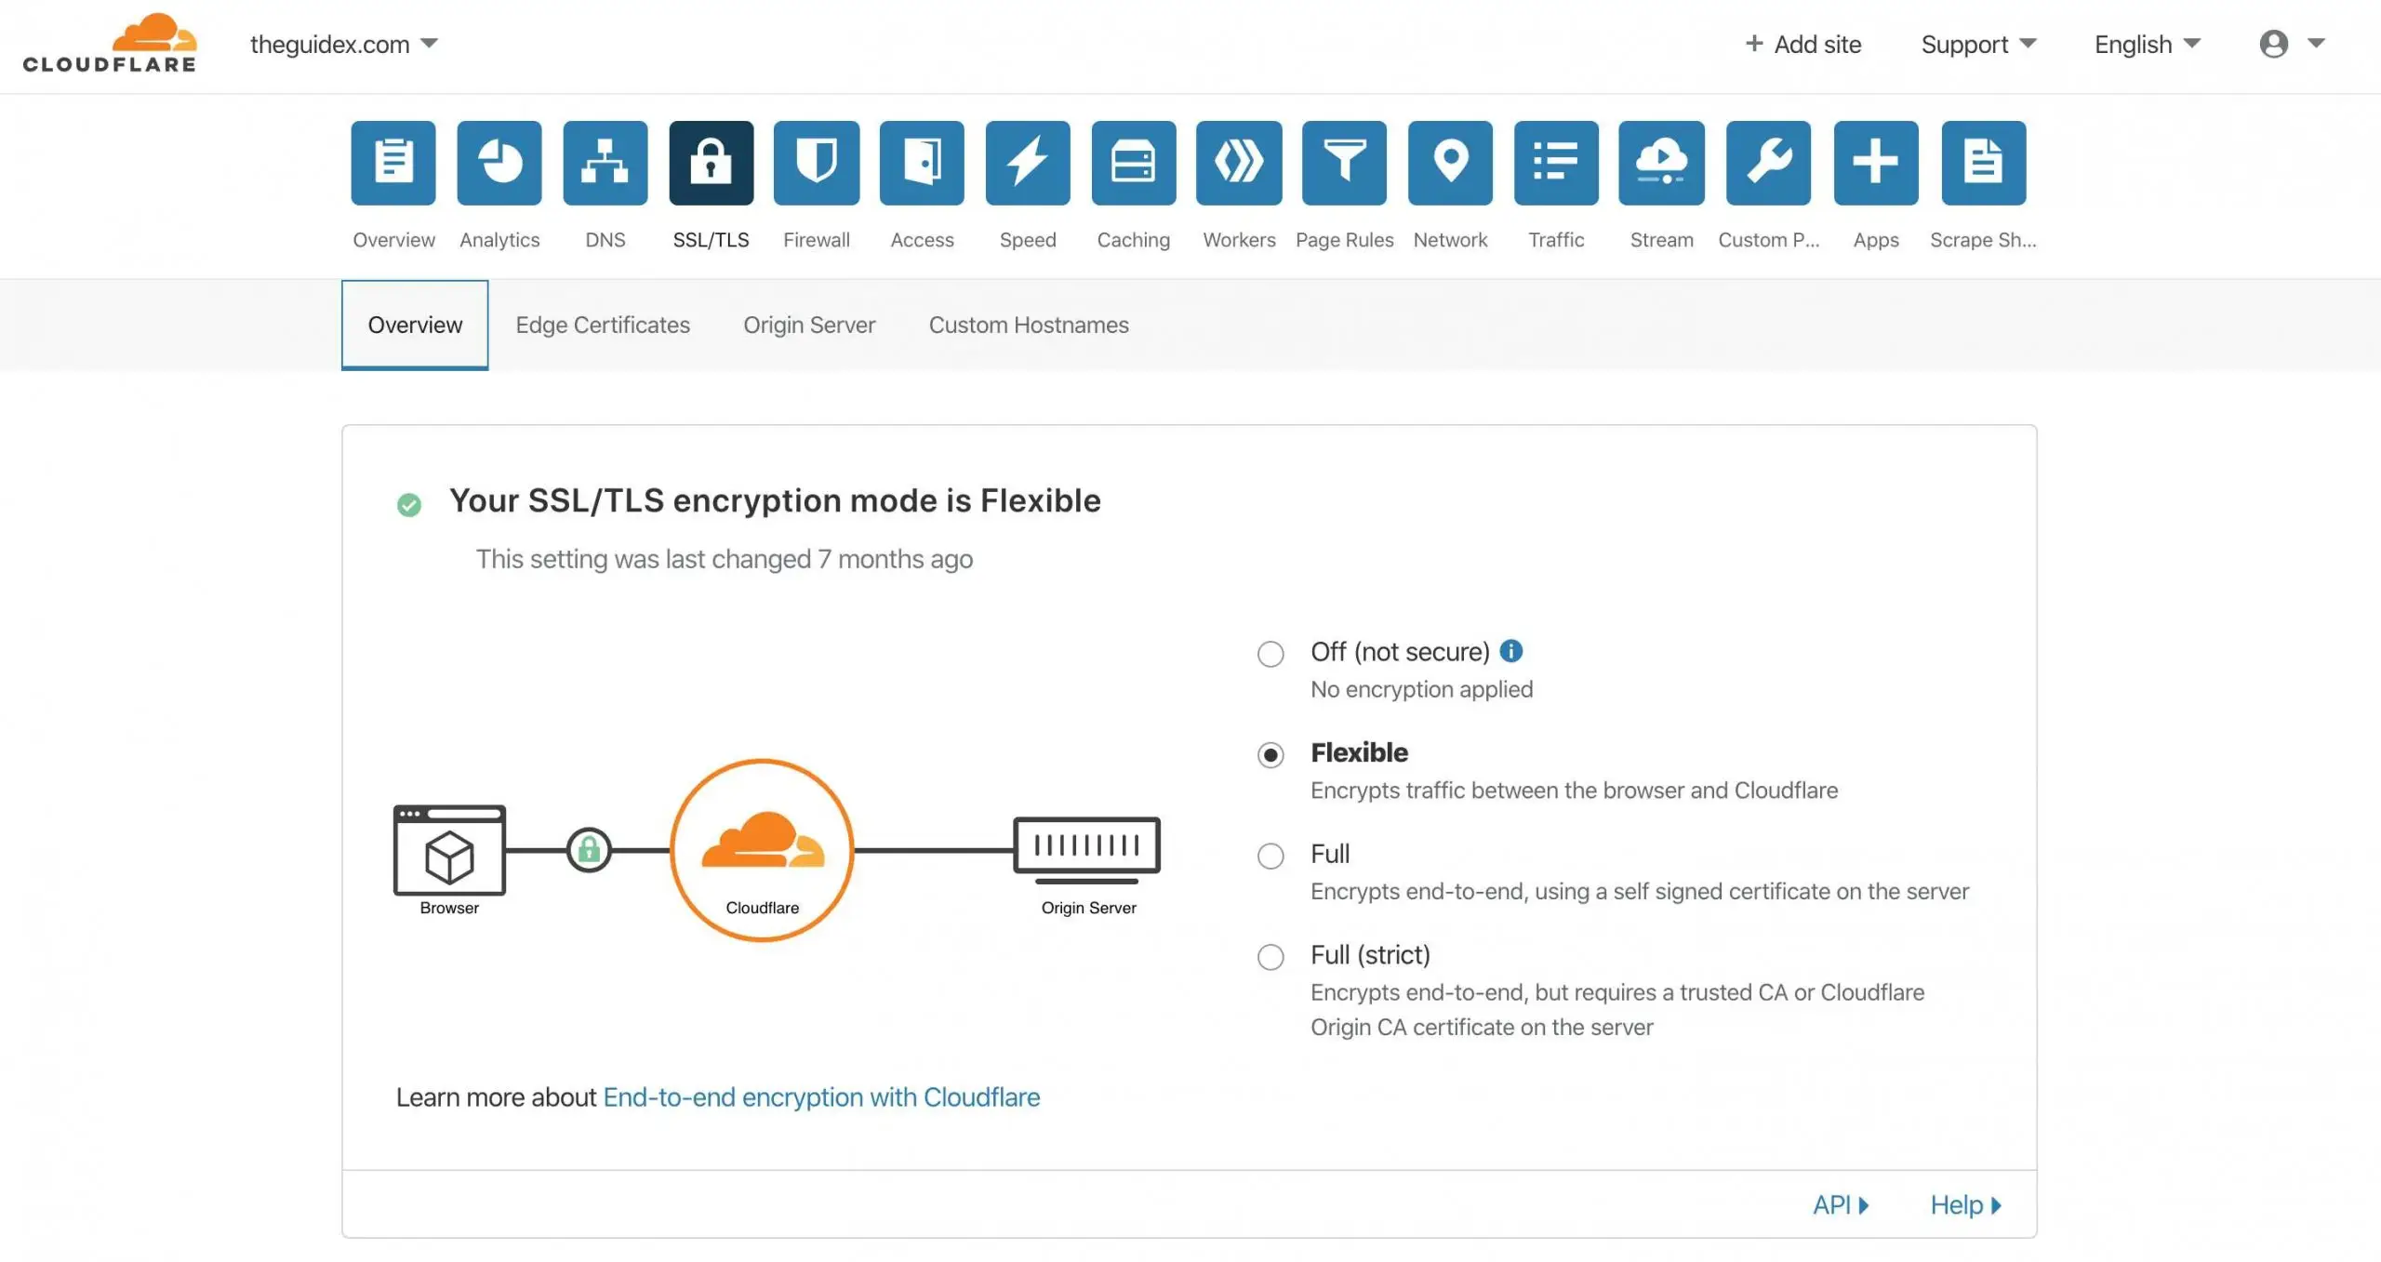Select the Off (not secure) radio button
Screen dimensions: 2381x1262
1270,654
